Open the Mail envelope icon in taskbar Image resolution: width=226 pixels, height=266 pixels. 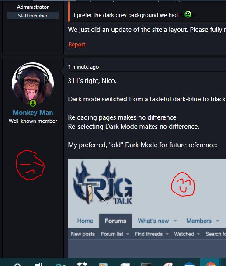tap(189, 264)
